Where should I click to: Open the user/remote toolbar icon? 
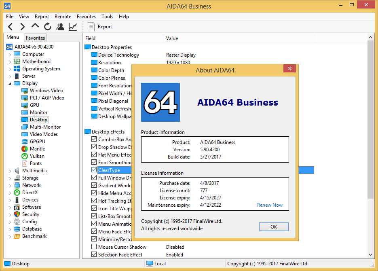(x=60, y=27)
